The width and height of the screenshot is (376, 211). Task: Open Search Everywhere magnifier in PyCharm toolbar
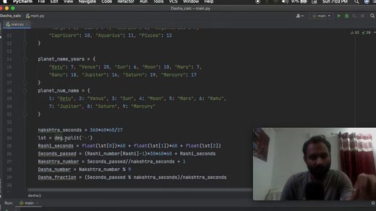372,16
